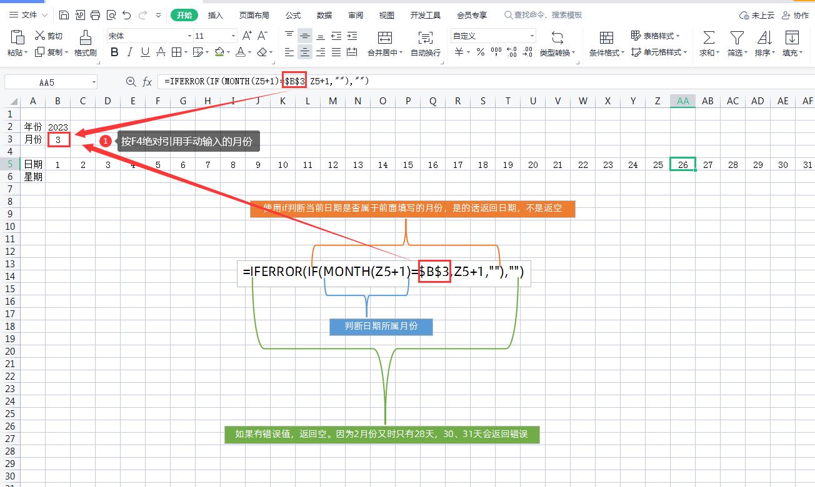Apply the Filter (筛选) tool
The width and height of the screenshot is (815, 487).
click(x=737, y=42)
